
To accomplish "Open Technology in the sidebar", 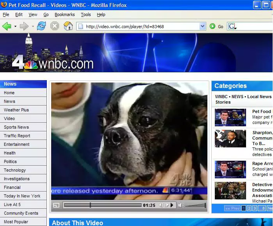I will coord(23,170).
